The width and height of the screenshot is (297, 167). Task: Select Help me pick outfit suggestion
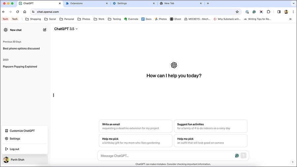(x=211, y=141)
